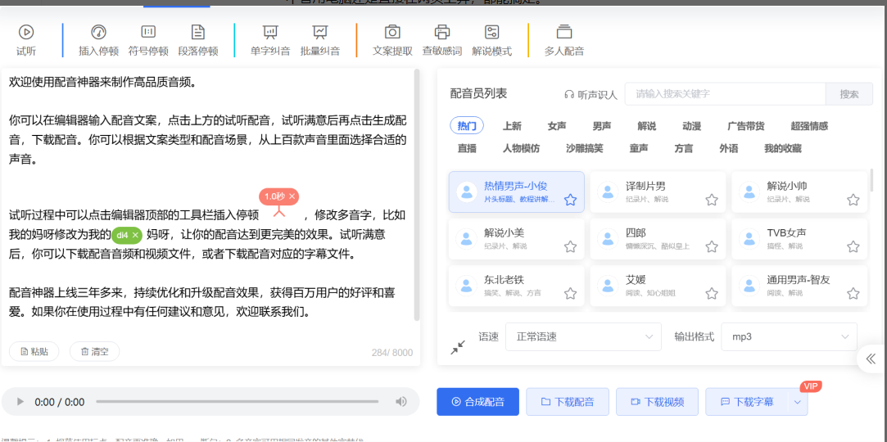Switch to the 方言 category tab

click(x=683, y=149)
